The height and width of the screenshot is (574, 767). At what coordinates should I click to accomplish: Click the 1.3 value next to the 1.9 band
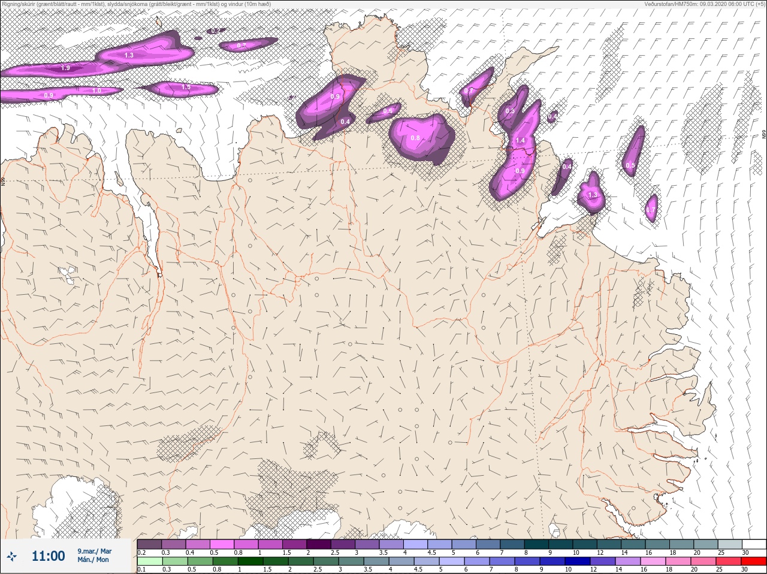(x=129, y=55)
